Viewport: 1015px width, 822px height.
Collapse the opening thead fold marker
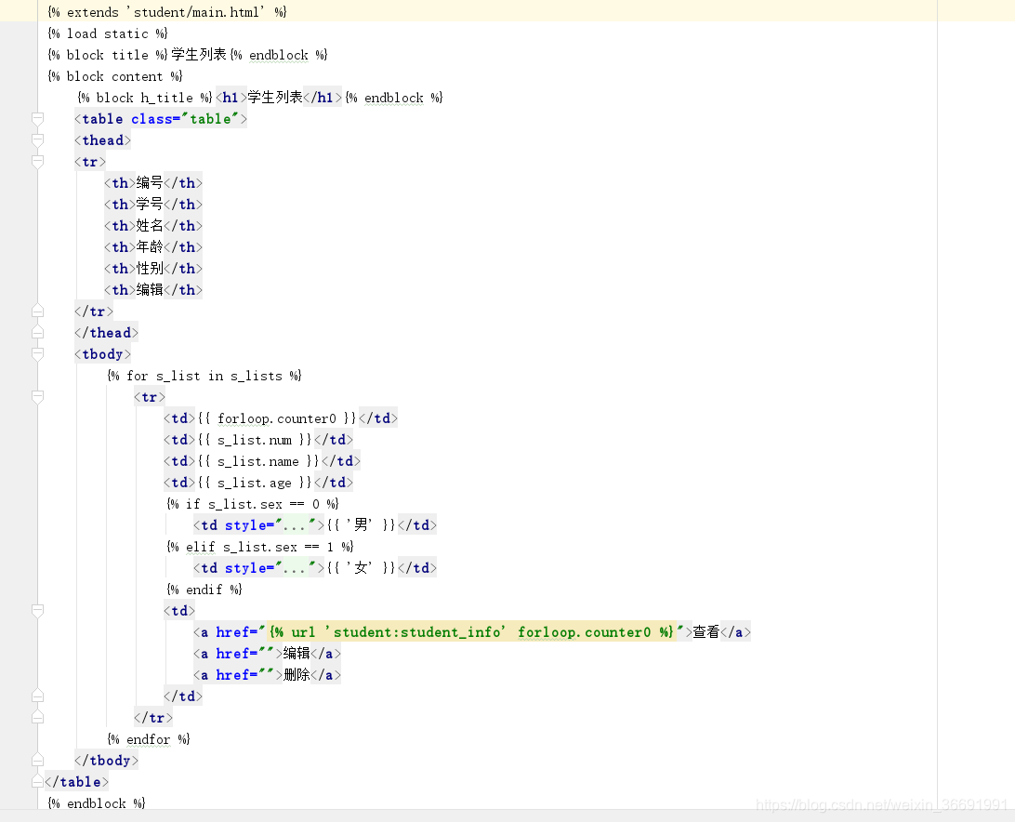point(37,139)
